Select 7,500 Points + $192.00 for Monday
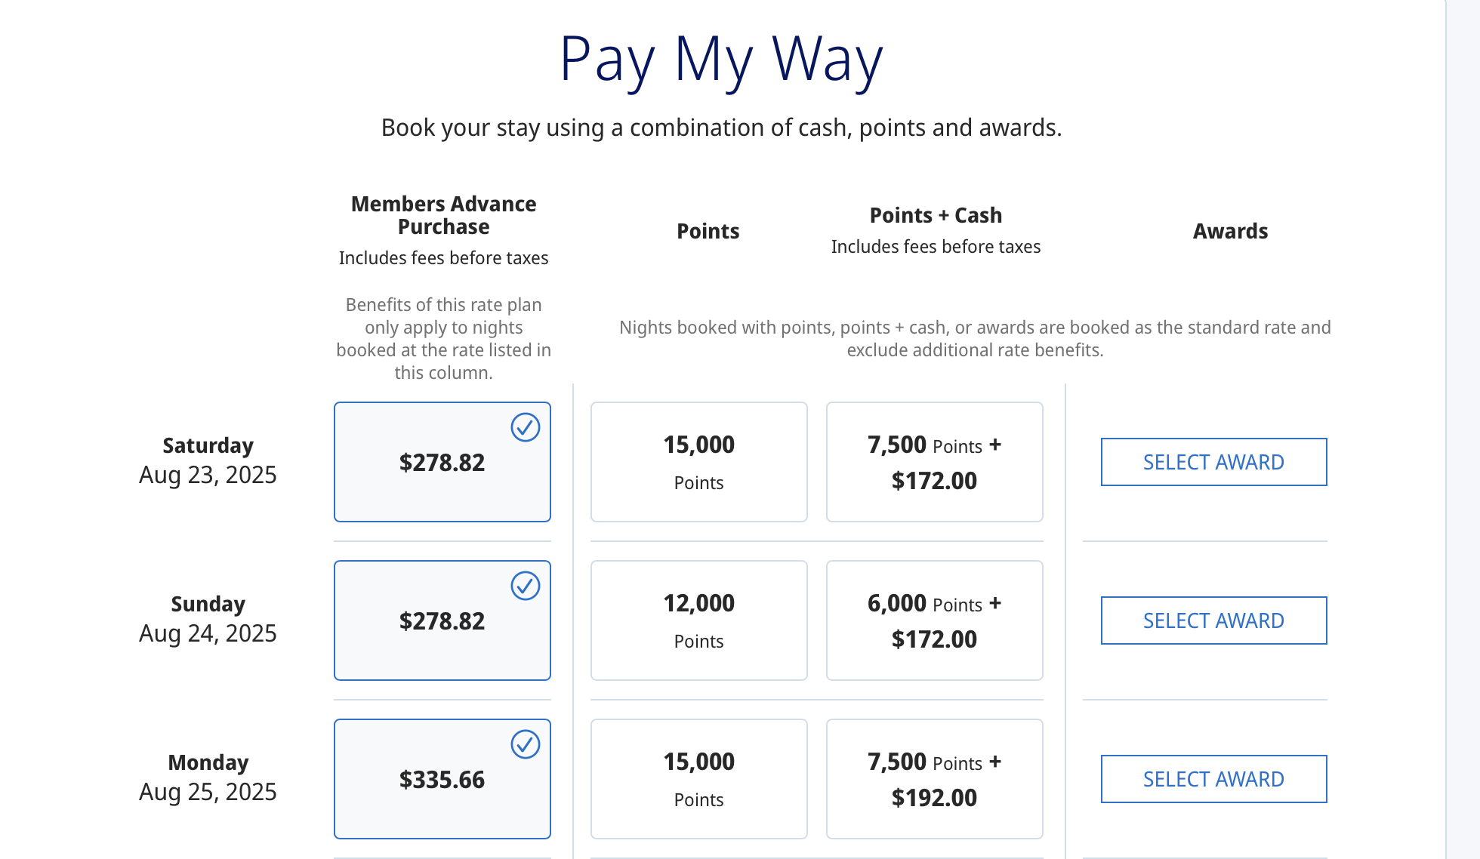 tap(934, 779)
